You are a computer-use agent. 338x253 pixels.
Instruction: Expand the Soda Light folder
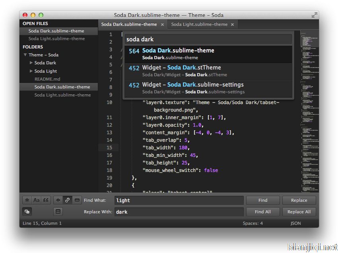31,71
